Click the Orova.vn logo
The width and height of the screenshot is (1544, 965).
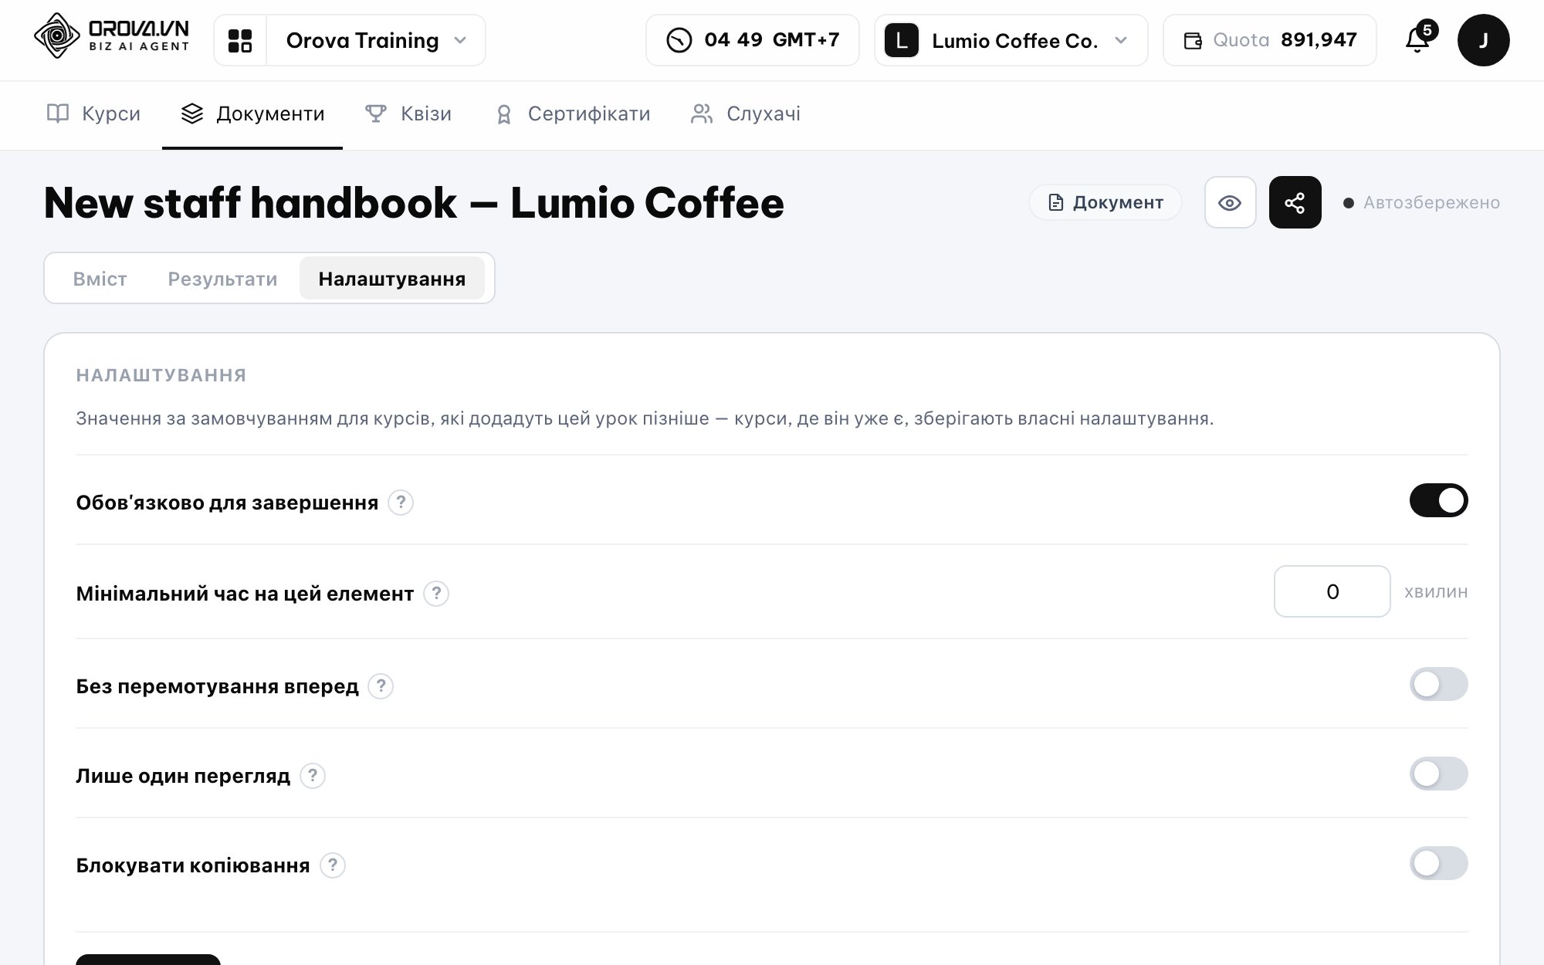[x=112, y=36]
